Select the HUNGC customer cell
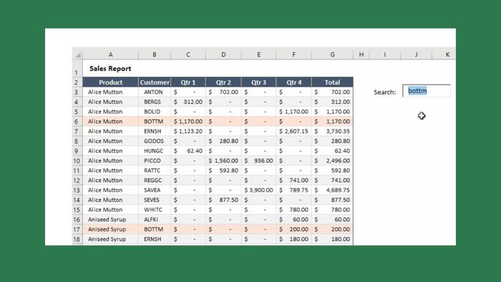Screen dimensions: 501x282 155,151
